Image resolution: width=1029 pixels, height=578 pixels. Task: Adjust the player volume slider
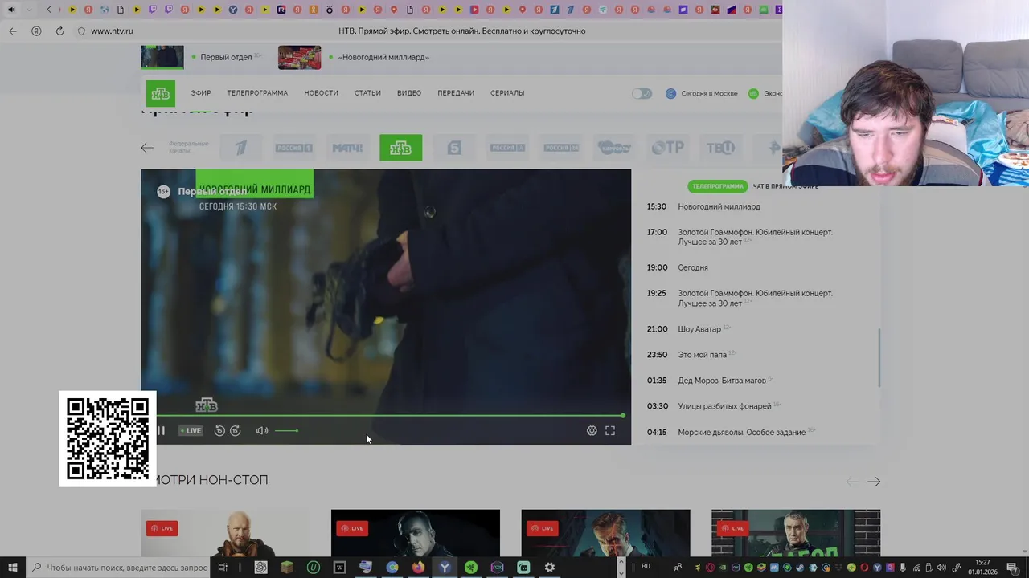tap(287, 431)
